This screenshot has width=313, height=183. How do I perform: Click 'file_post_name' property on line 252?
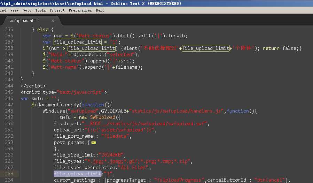(x=73, y=136)
